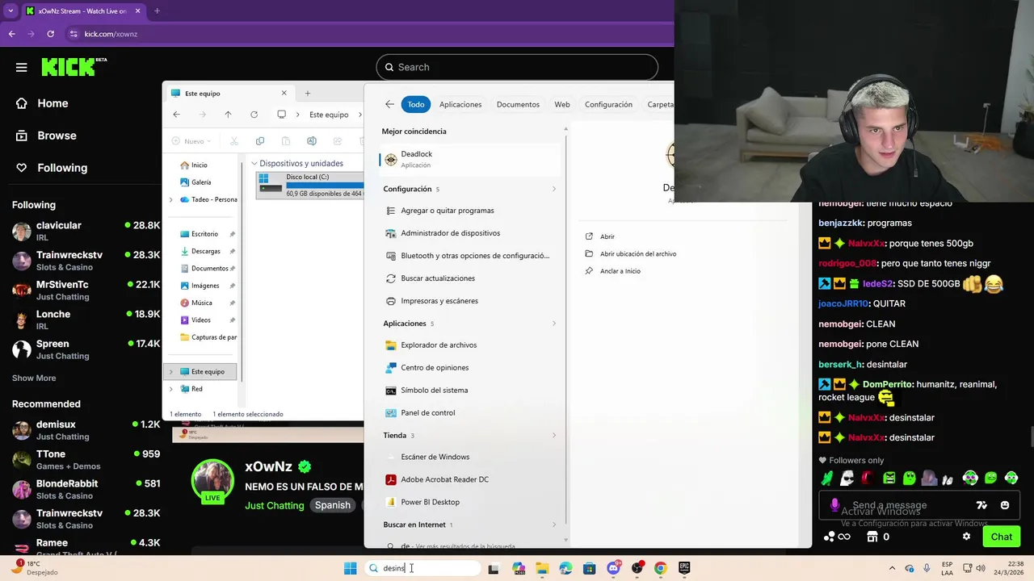This screenshot has width=1034, height=581.
Task: Open Imágenes in File Explorer sidebar
Action: (x=205, y=286)
